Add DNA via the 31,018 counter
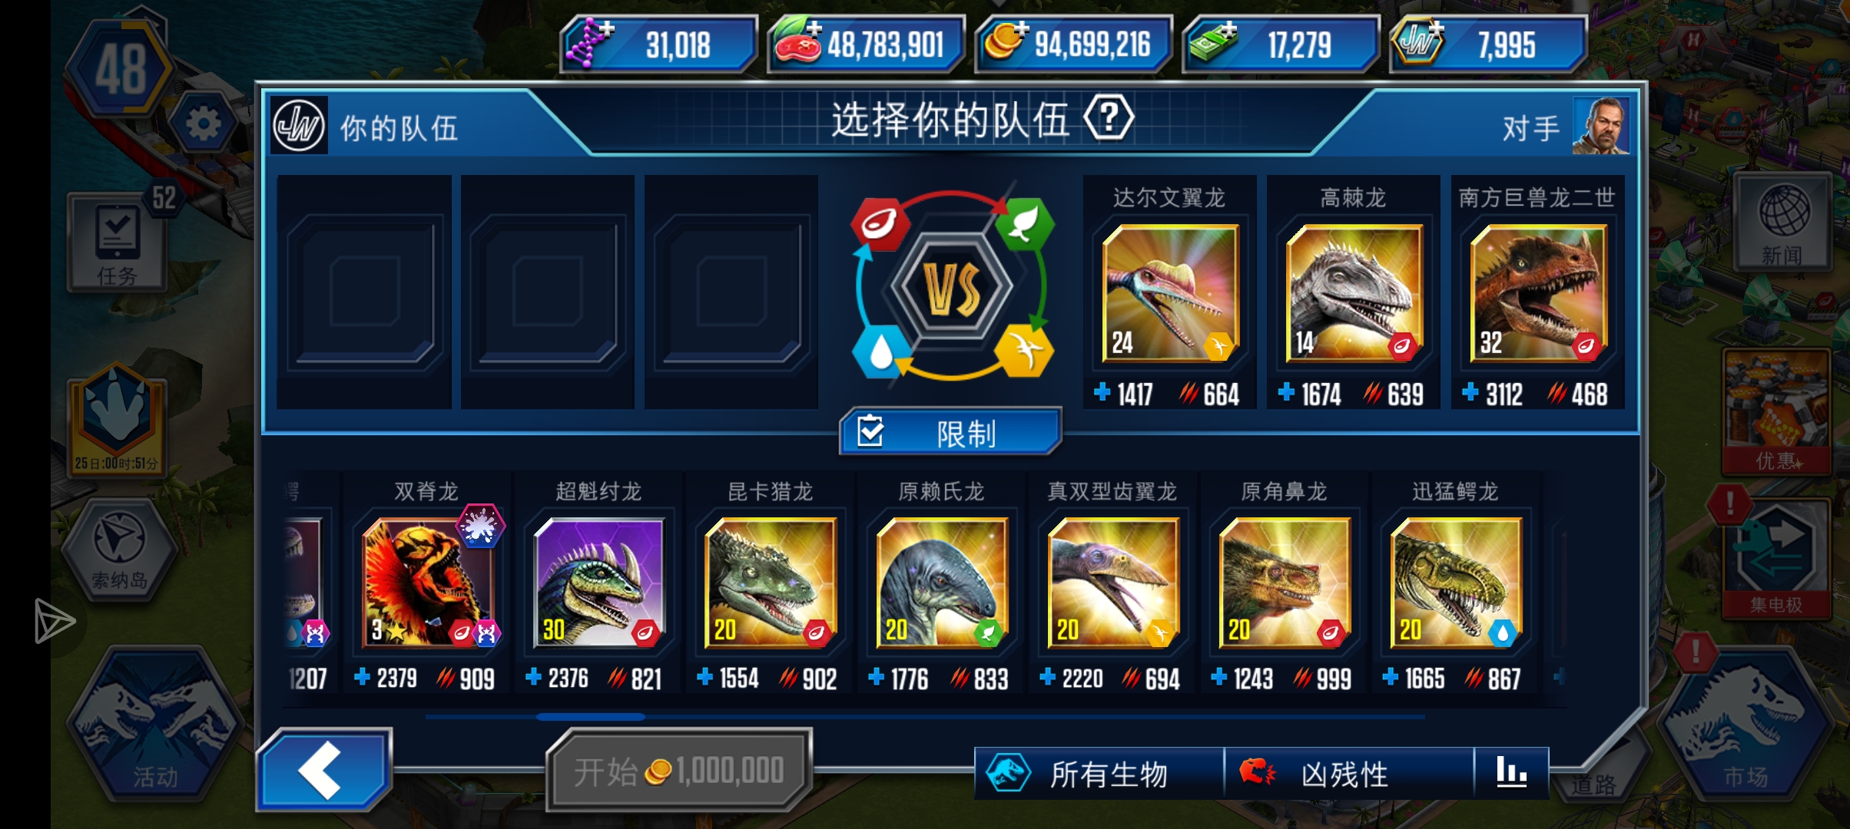 [x=660, y=45]
